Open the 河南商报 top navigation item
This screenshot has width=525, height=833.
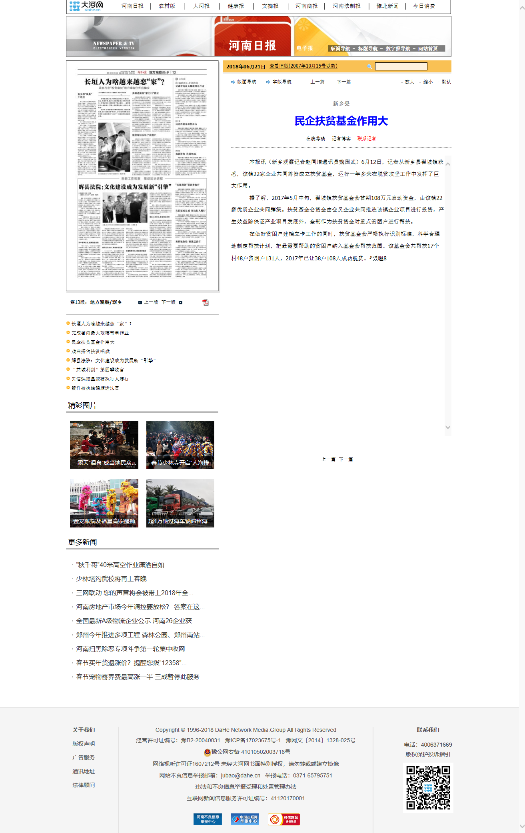coord(307,6)
